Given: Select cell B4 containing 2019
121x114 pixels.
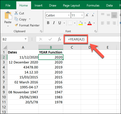Looking at the screenshot, I should pos(51,67).
